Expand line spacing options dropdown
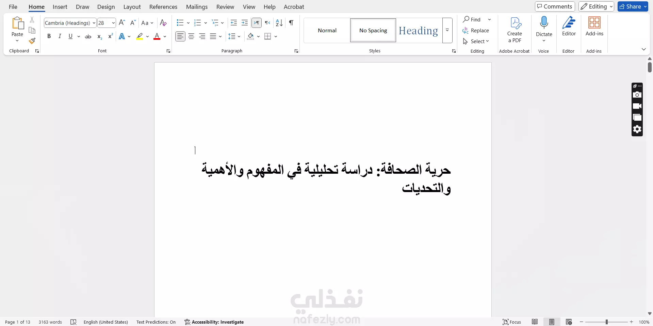 pyautogui.click(x=239, y=36)
